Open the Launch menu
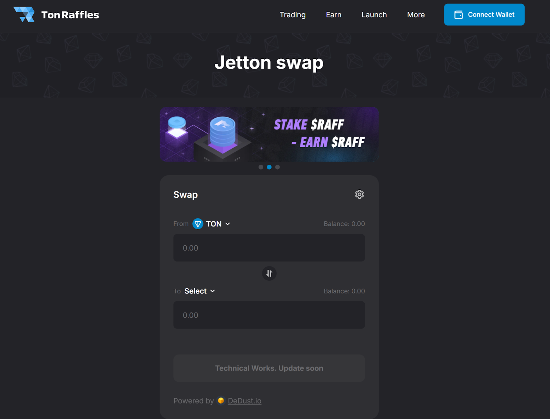This screenshot has width=550, height=419. click(x=374, y=15)
